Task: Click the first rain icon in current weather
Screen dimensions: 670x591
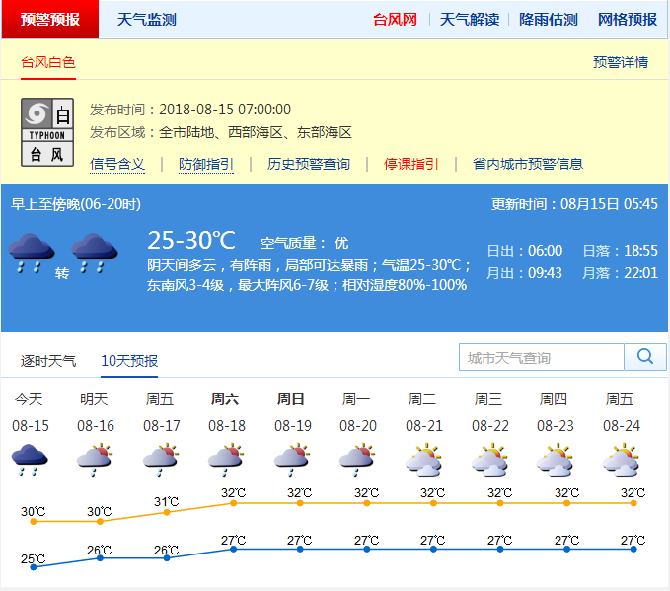Action: click(30, 254)
